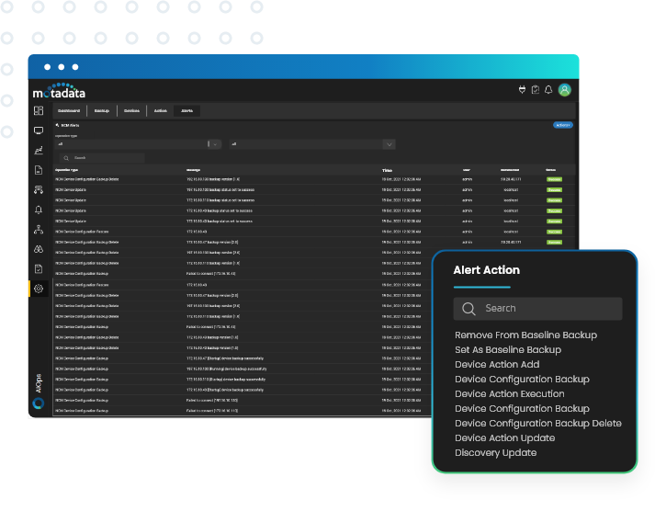
Task: Switch to the Devices tab
Action: click(x=131, y=111)
